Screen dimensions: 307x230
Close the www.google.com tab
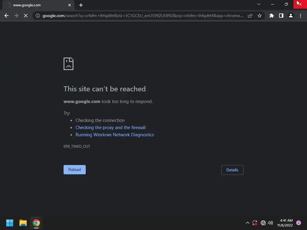click(70, 5)
